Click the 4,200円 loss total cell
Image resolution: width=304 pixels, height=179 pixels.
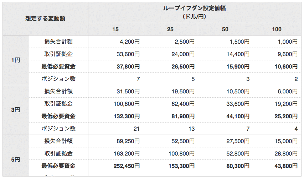click(x=115, y=42)
